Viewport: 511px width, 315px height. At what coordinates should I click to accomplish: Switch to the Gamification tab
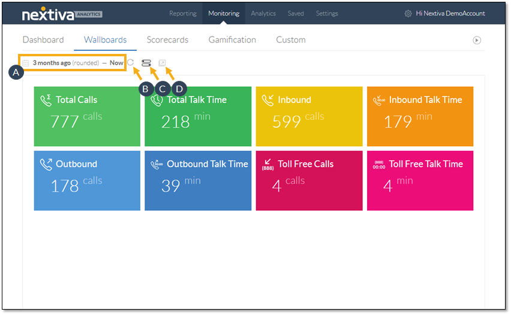point(232,40)
